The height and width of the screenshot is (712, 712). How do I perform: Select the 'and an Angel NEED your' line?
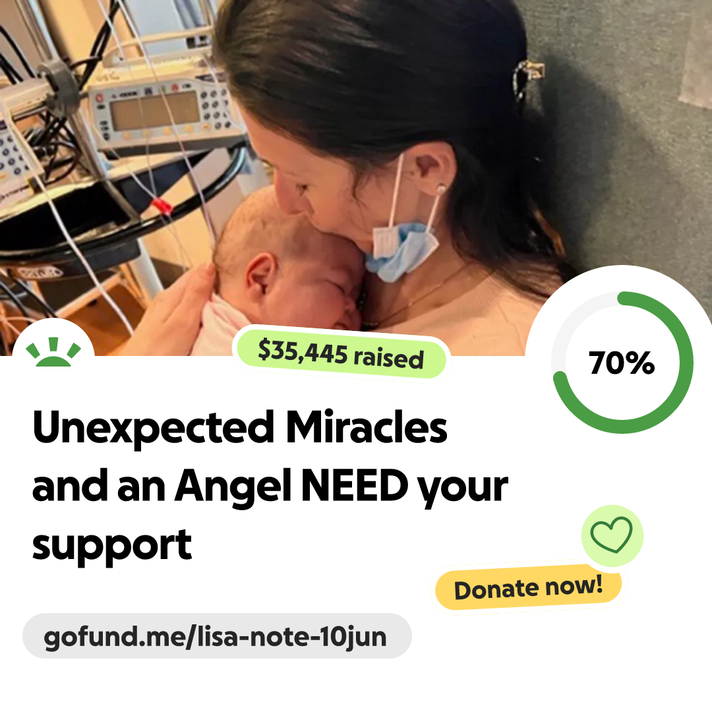pos(270,487)
